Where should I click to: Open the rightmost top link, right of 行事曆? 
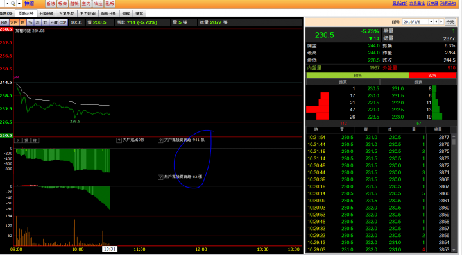[x=448, y=4]
